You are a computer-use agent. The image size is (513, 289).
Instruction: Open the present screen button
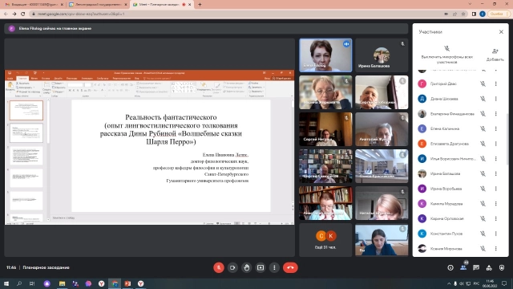point(261,267)
